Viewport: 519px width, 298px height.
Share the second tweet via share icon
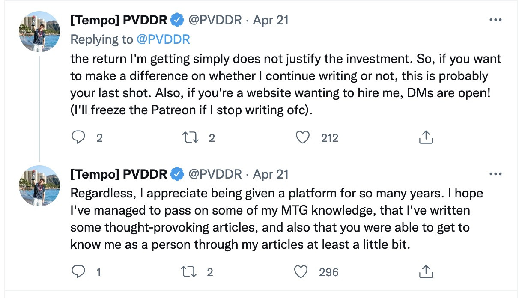click(x=425, y=272)
